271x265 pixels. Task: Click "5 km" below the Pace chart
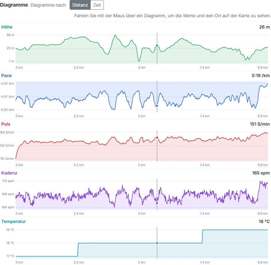click(142, 116)
